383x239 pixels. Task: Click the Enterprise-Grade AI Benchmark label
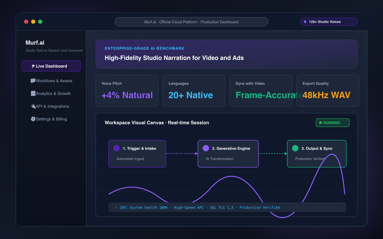click(145, 48)
